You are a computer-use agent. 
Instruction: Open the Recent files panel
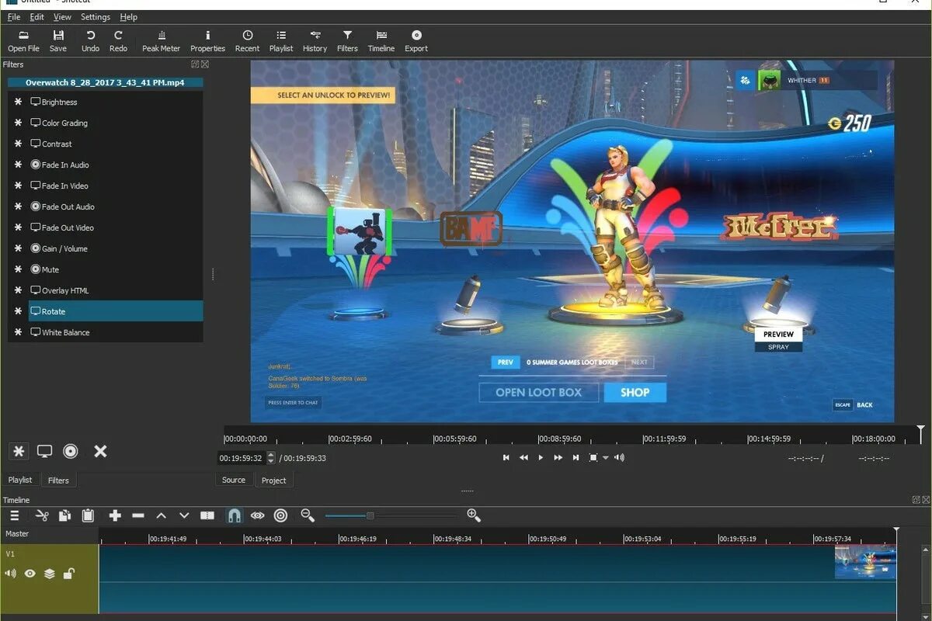click(x=247, y=41)
